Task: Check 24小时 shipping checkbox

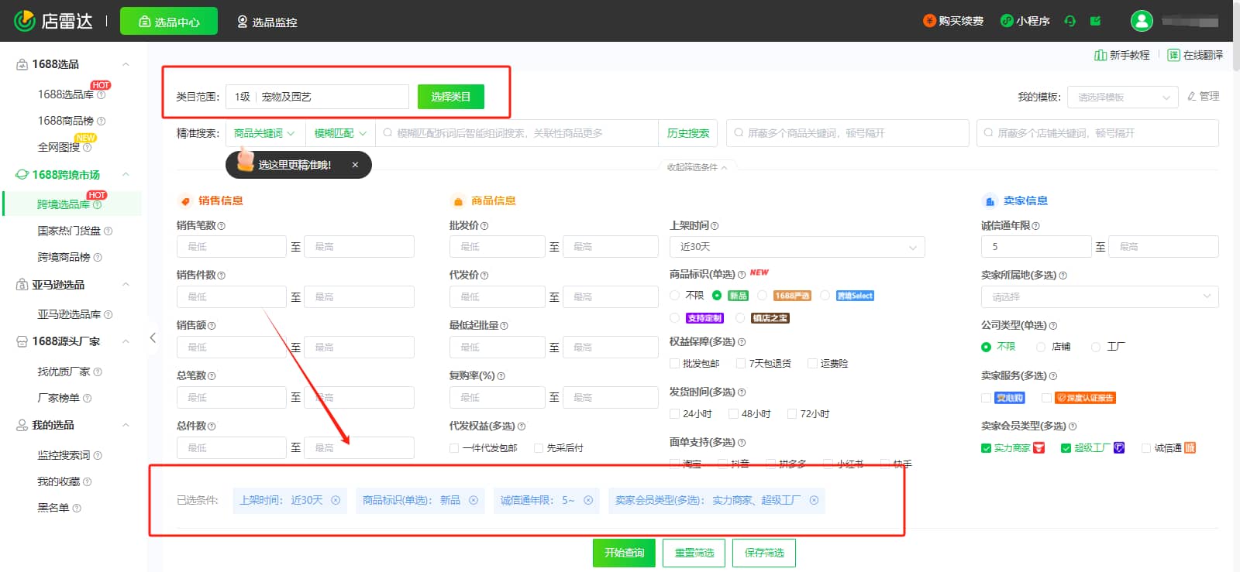Action: coord(674,414)
